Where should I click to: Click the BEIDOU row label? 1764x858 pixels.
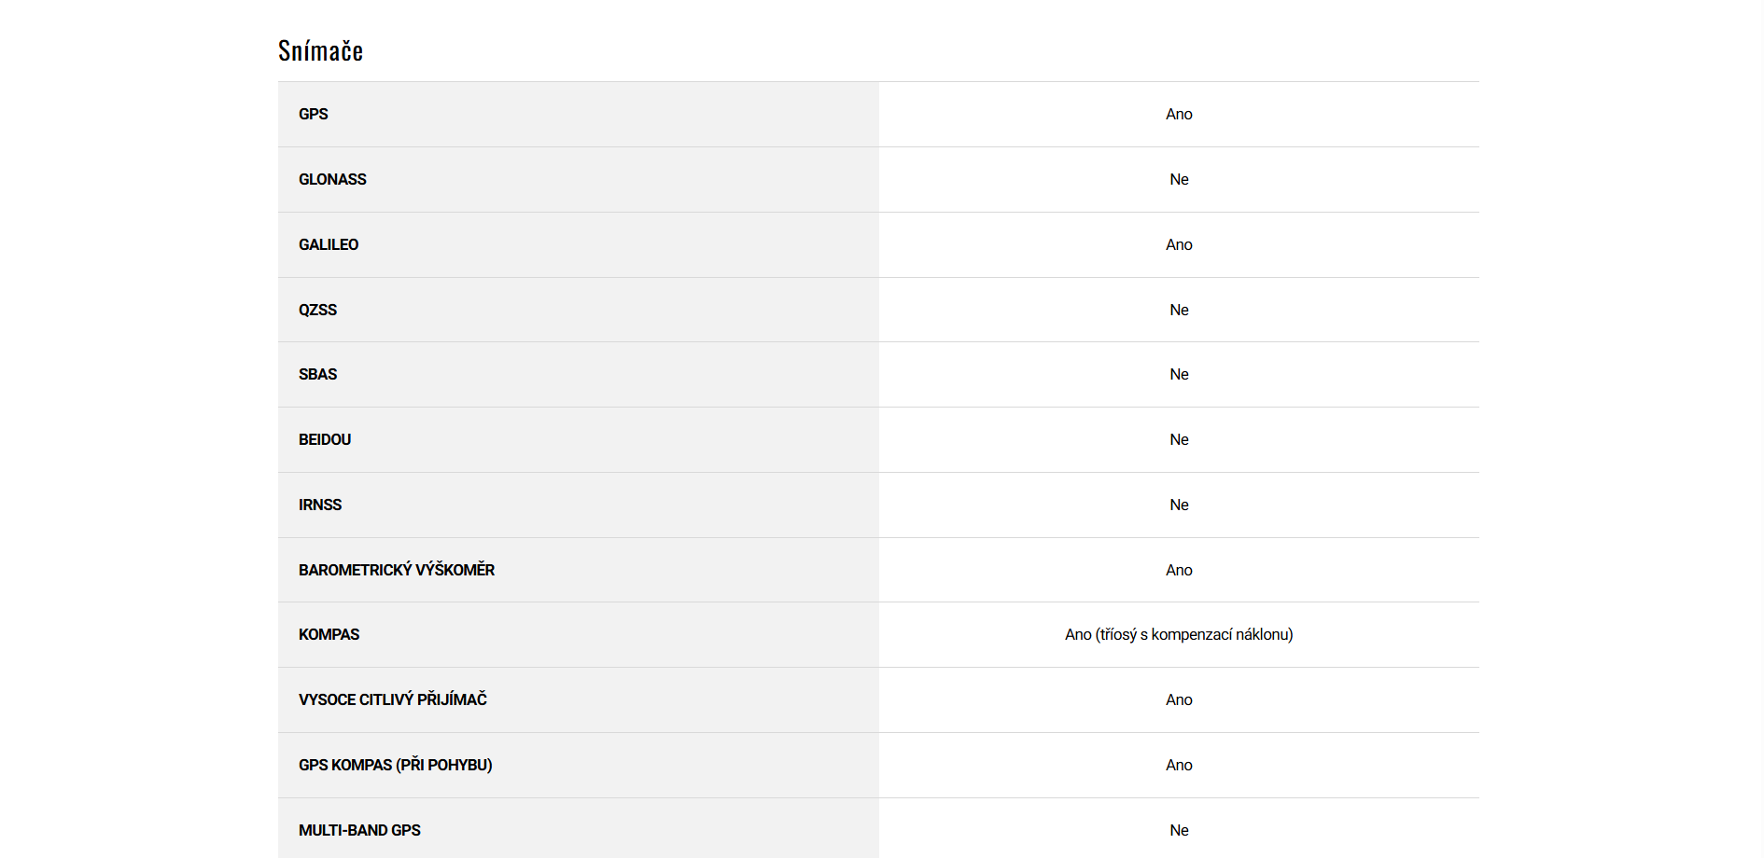tap(325, 439)
